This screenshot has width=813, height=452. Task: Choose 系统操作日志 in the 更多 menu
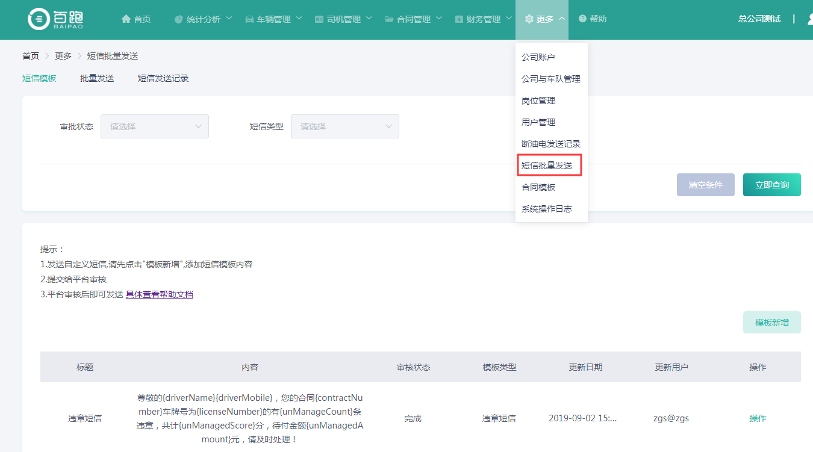547,209
